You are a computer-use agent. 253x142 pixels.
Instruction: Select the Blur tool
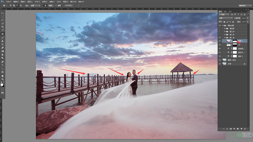pos(3,54)
